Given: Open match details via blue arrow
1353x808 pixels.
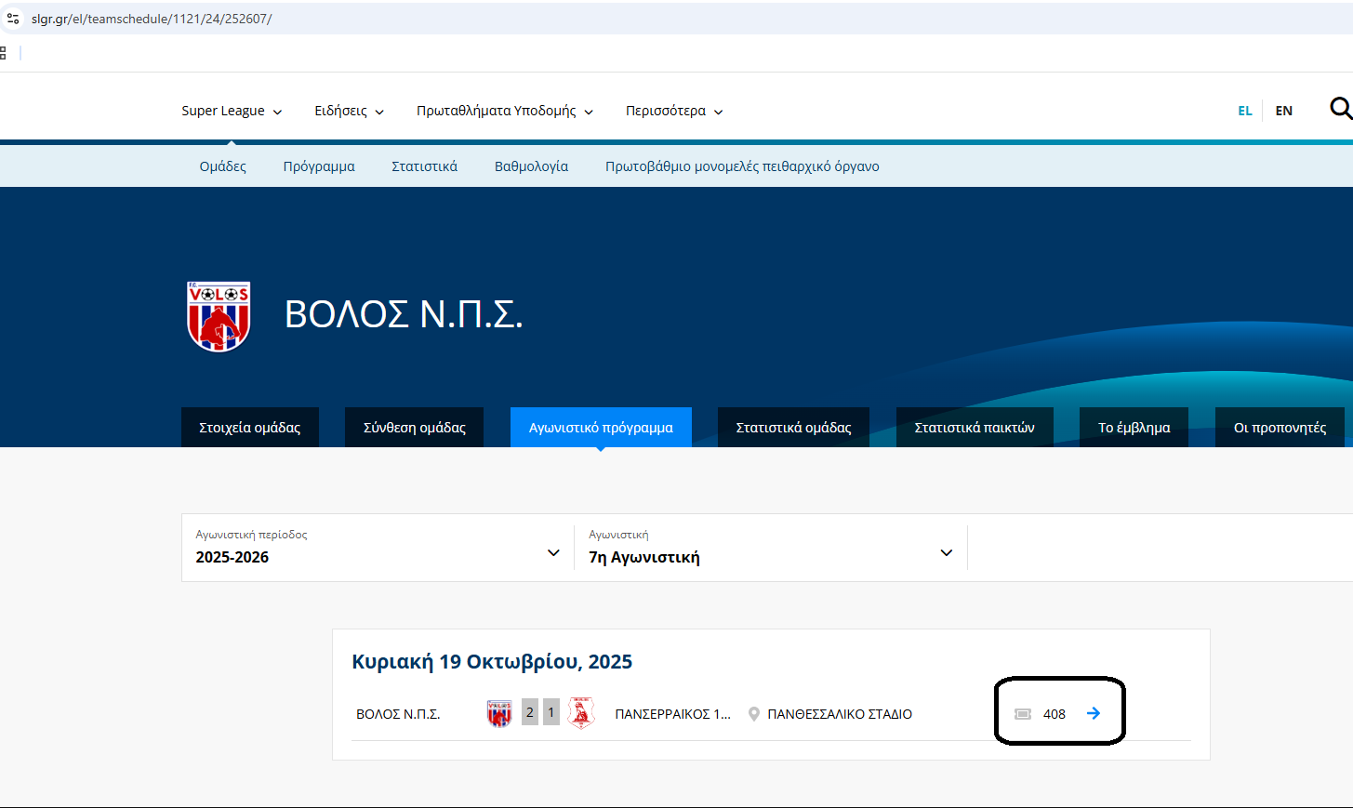Looking at the screenshot, I should (x=1094, y=713).
